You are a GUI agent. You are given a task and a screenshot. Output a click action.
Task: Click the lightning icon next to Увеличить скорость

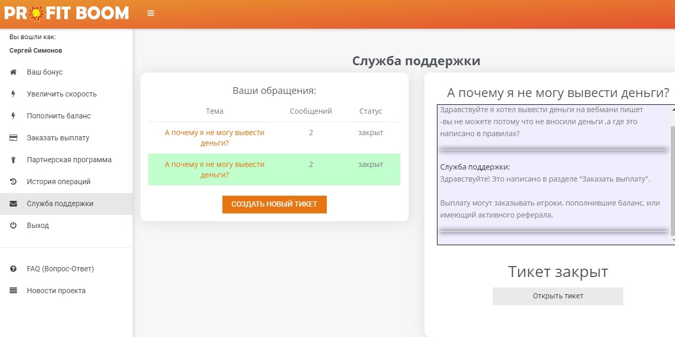tap(14, 94)
